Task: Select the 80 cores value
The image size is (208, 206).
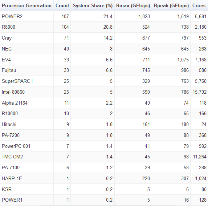Action: [x=204, y=190]
